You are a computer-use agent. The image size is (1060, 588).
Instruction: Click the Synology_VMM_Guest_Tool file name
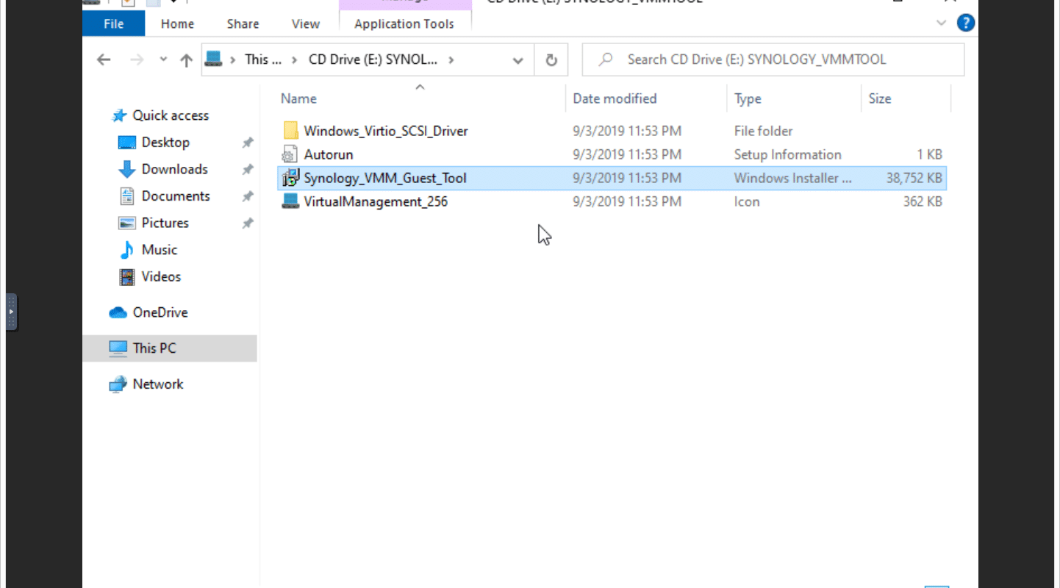pyautogui.click(x=385, y=178)
